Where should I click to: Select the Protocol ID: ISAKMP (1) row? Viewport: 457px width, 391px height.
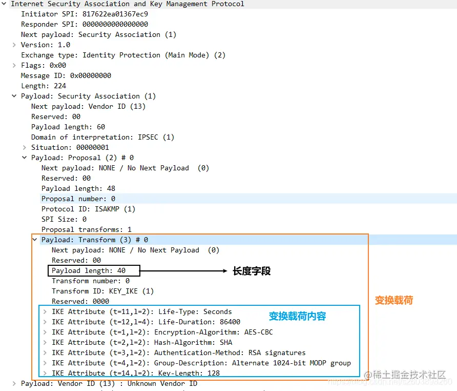88,209
